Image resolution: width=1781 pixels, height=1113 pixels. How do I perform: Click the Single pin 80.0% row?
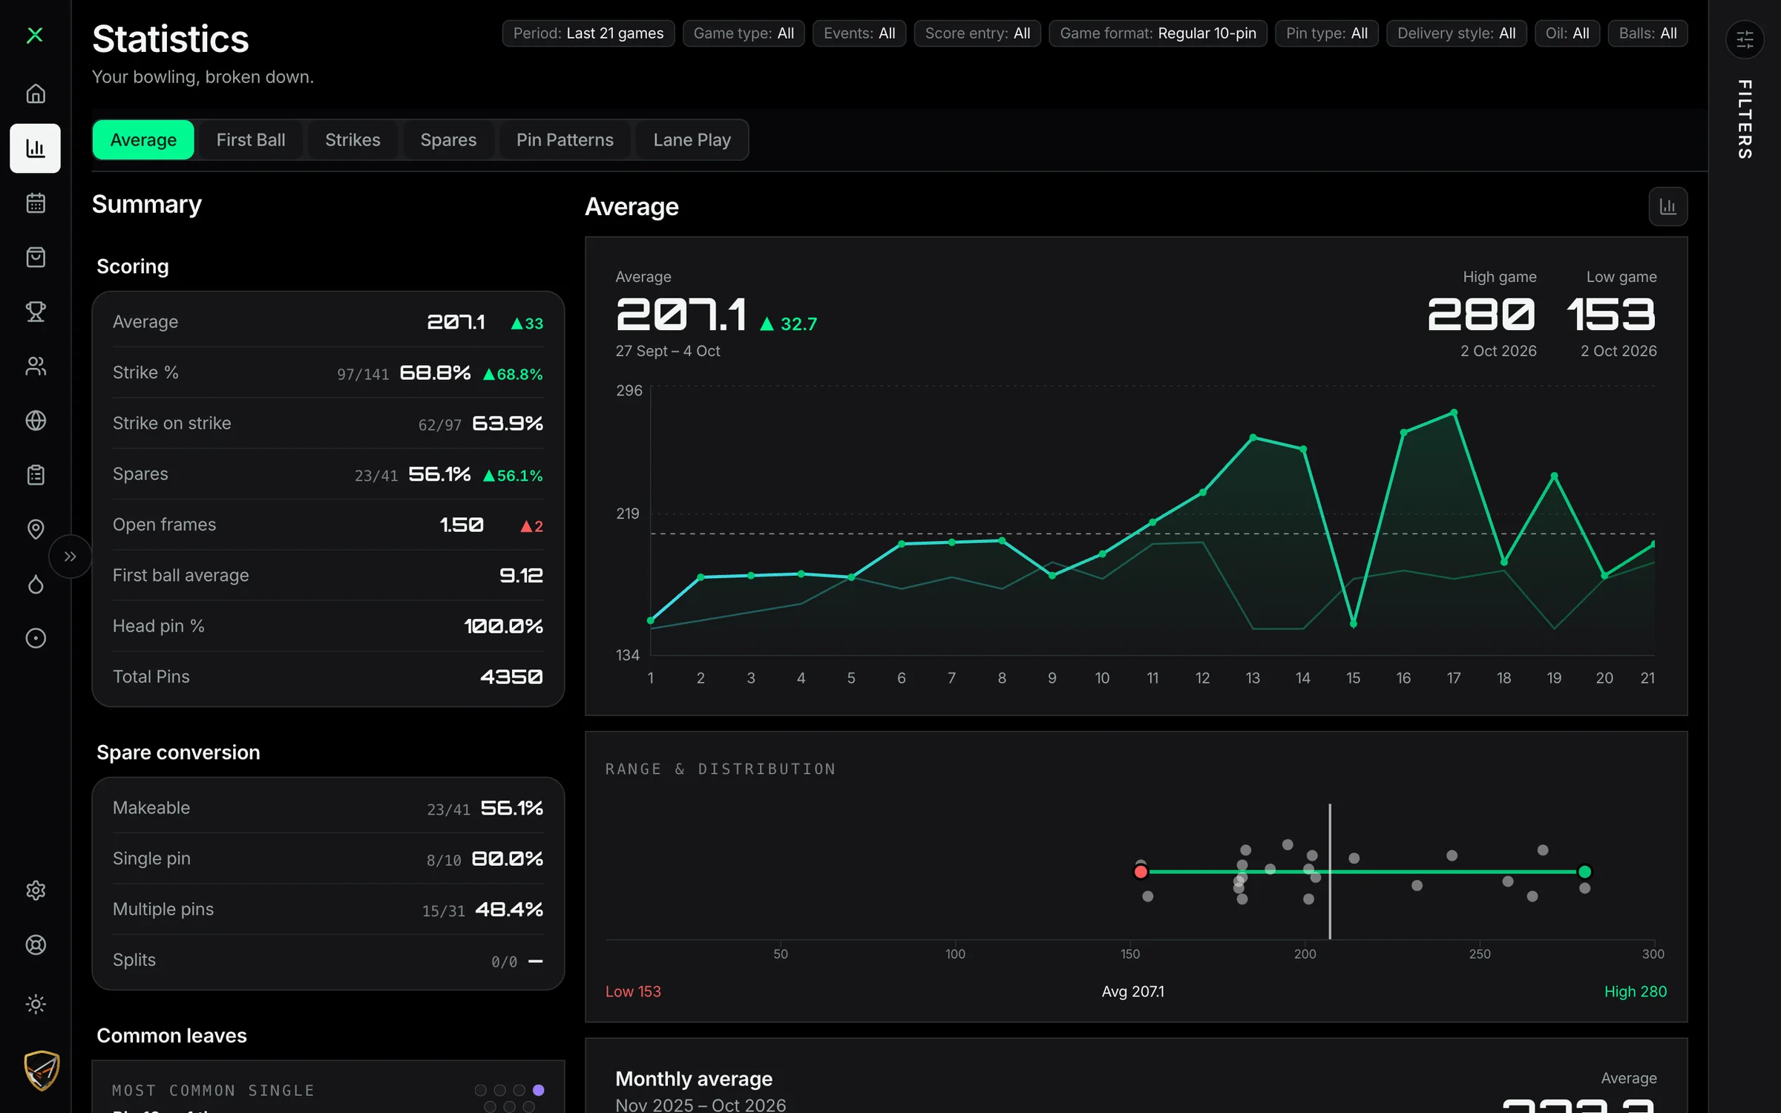tap(328, 858)
